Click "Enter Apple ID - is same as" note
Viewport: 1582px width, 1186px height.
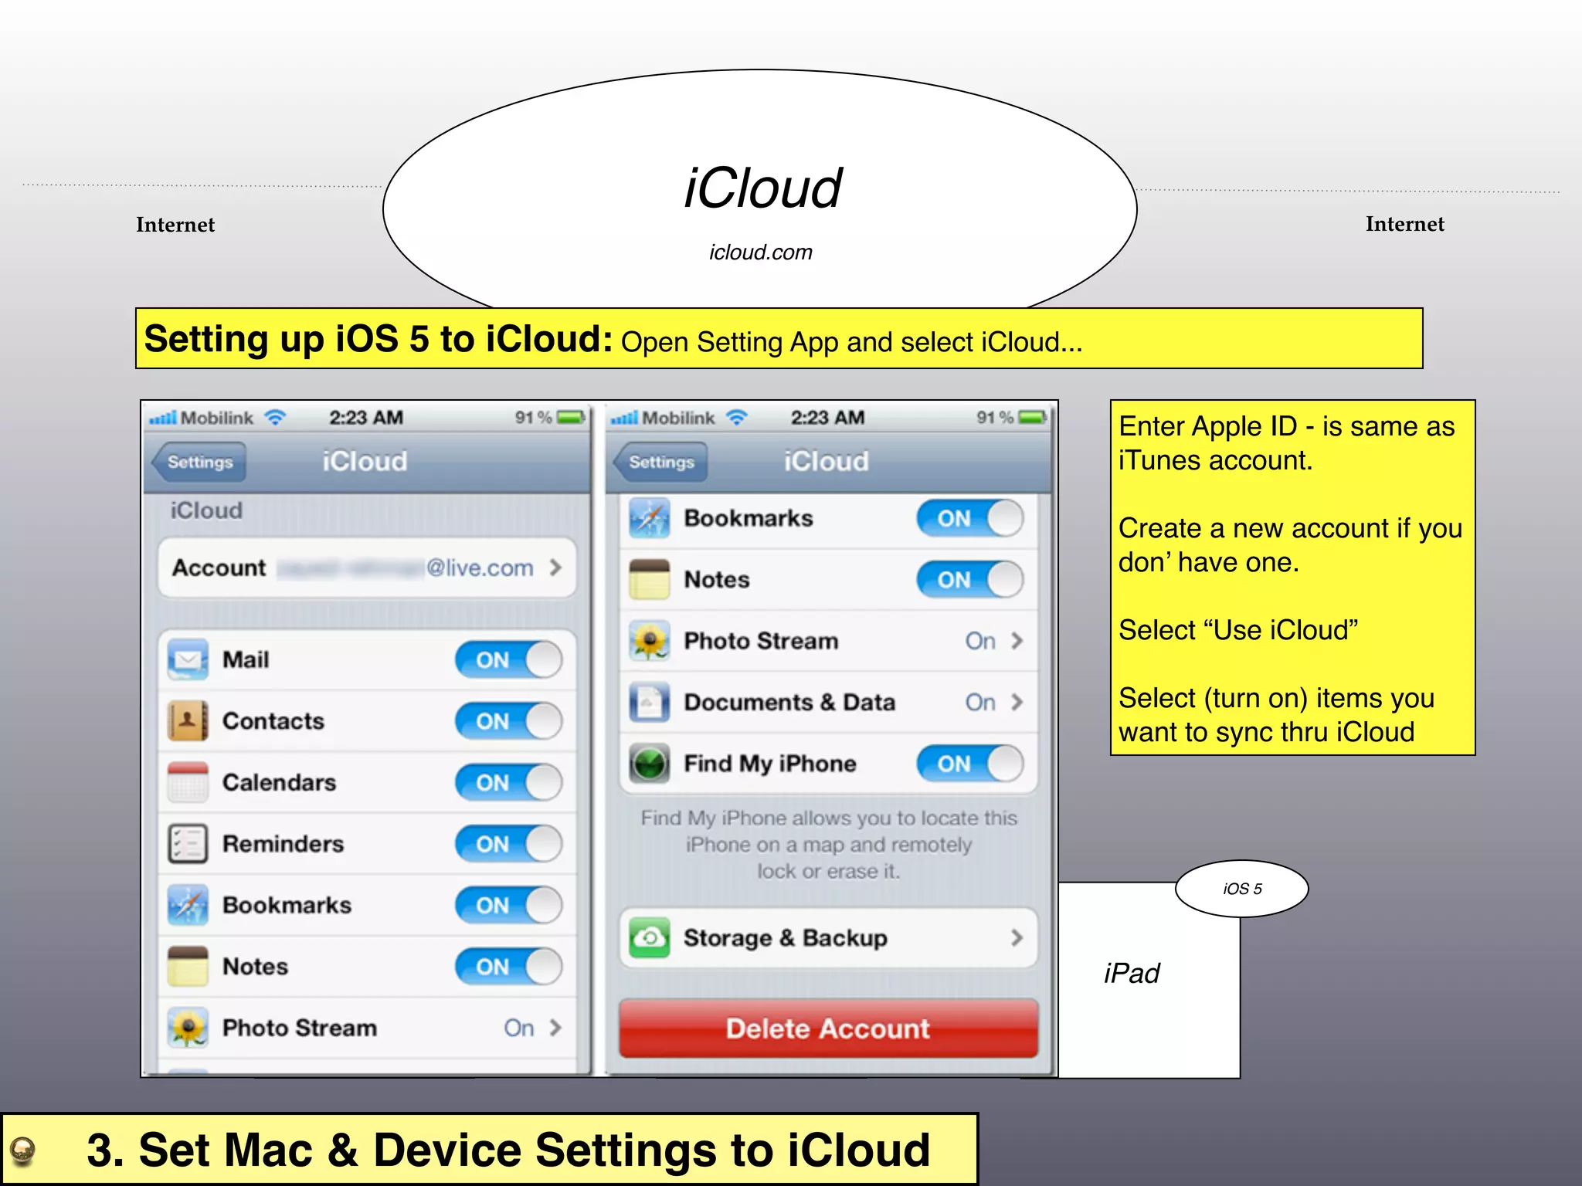[1287, 426]
